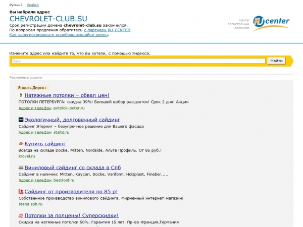Click ad description starting ПОТОЛКИ ПЕТЕРБУРГА

104,102
